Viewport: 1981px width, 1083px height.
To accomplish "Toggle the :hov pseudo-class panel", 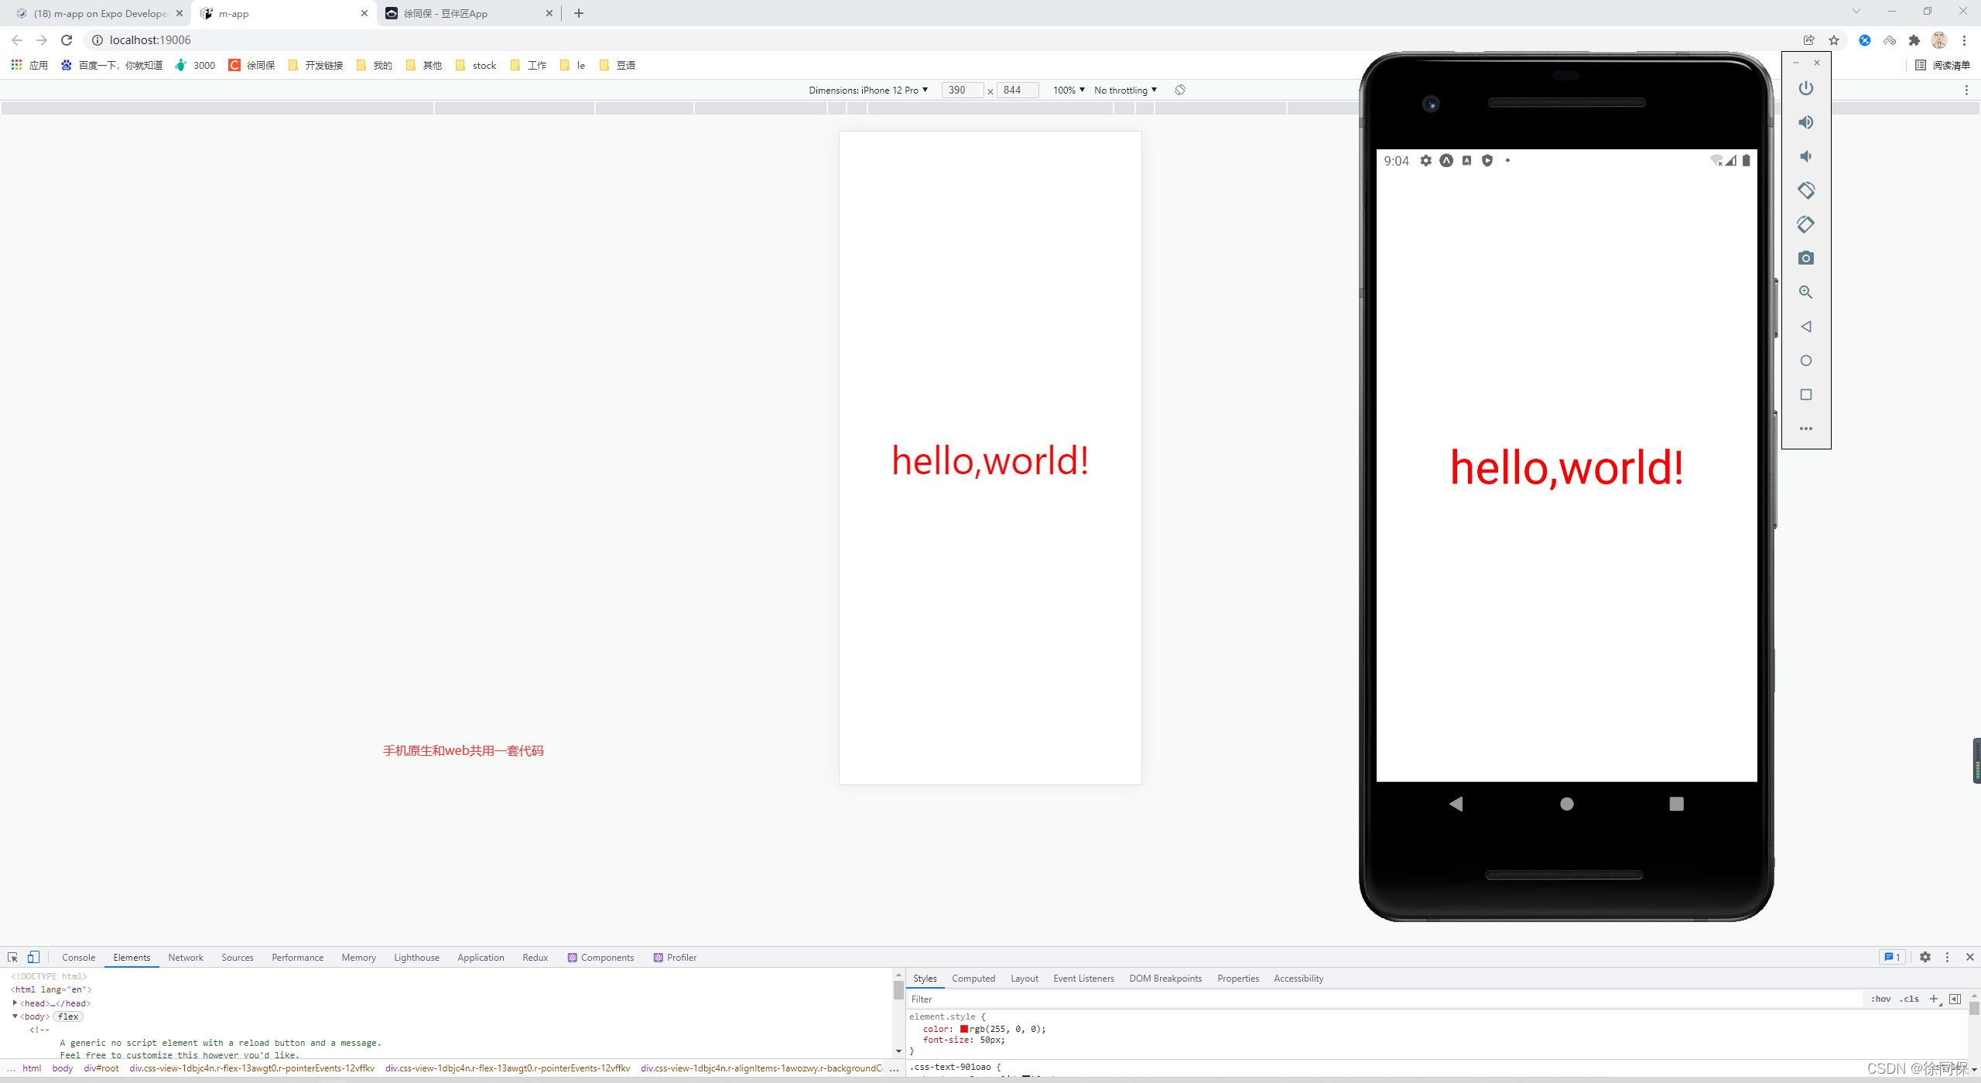I will pyautogui.click(x=1880, y=998).
